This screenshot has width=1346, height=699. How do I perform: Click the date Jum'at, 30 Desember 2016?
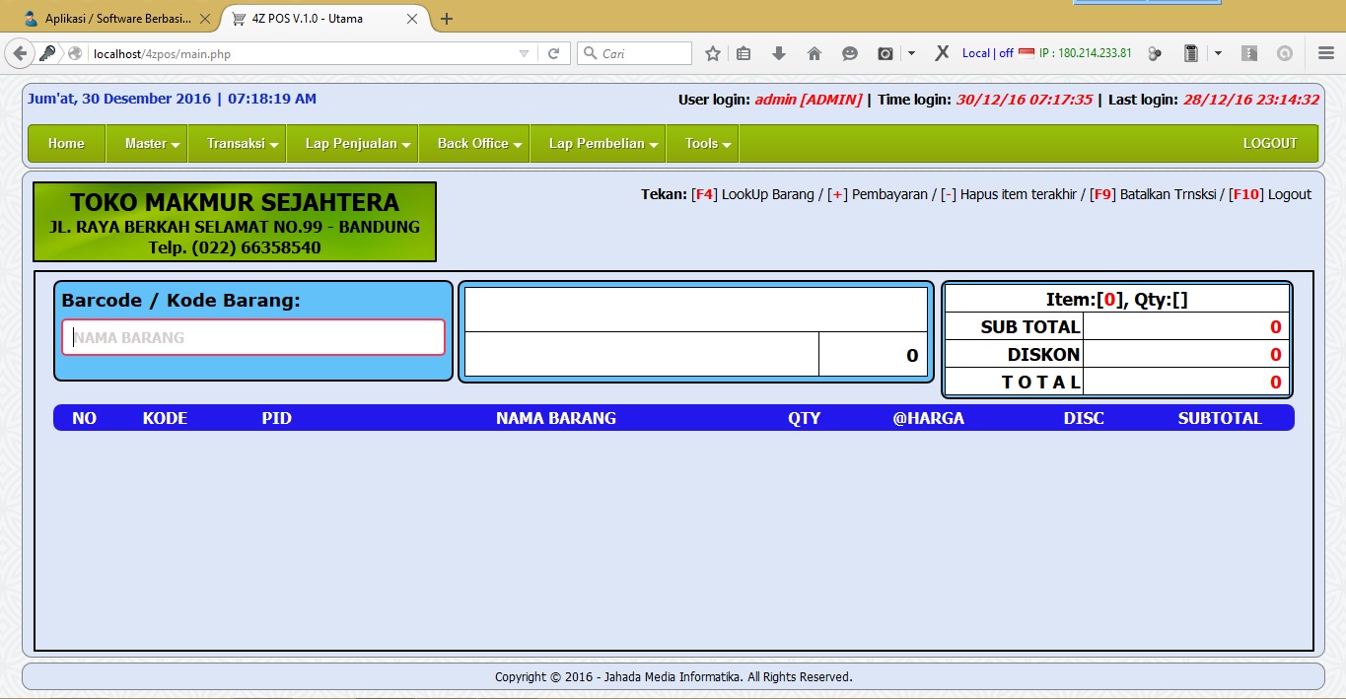pos(119,99)
